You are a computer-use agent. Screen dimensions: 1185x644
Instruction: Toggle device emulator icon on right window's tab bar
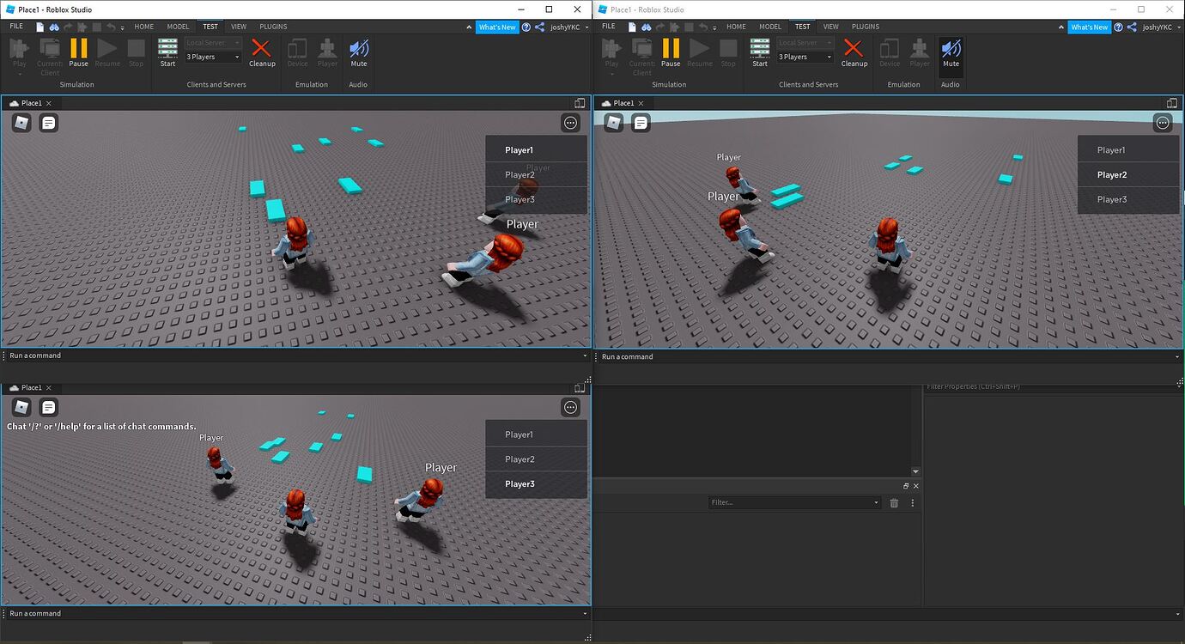pyautogui.click(x=1172, y=103)
